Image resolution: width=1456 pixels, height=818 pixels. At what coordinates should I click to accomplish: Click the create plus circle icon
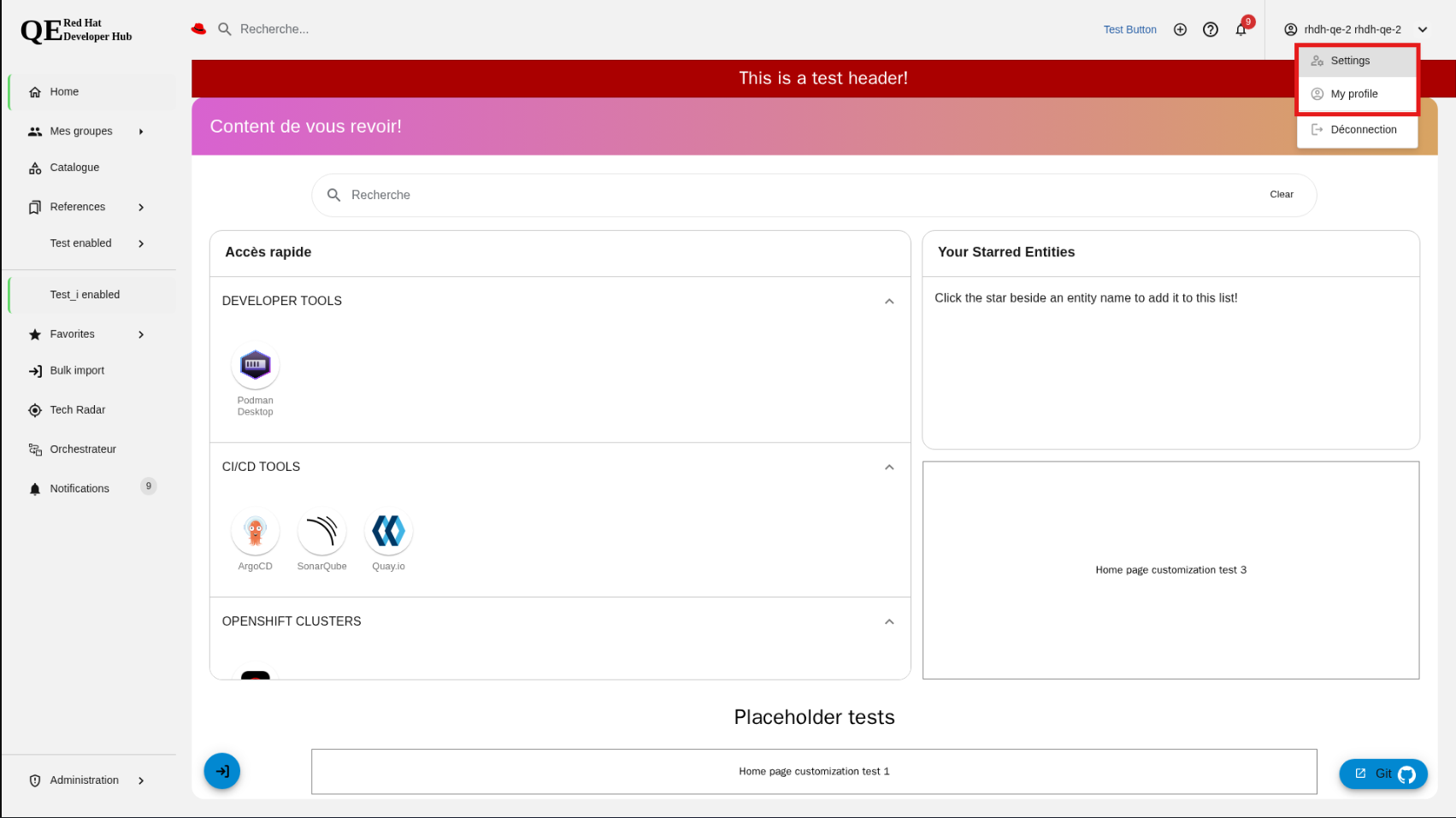(x=1180, y=30)
